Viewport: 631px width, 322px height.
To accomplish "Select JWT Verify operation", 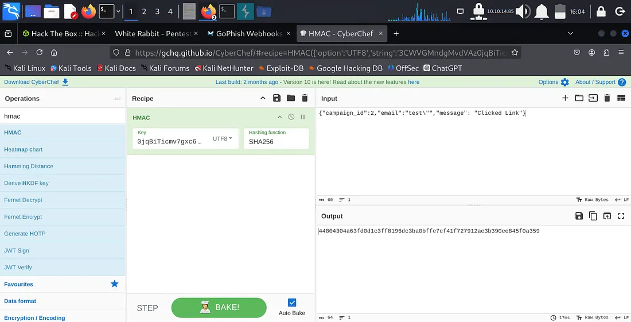I will click(x=63, y=267).
